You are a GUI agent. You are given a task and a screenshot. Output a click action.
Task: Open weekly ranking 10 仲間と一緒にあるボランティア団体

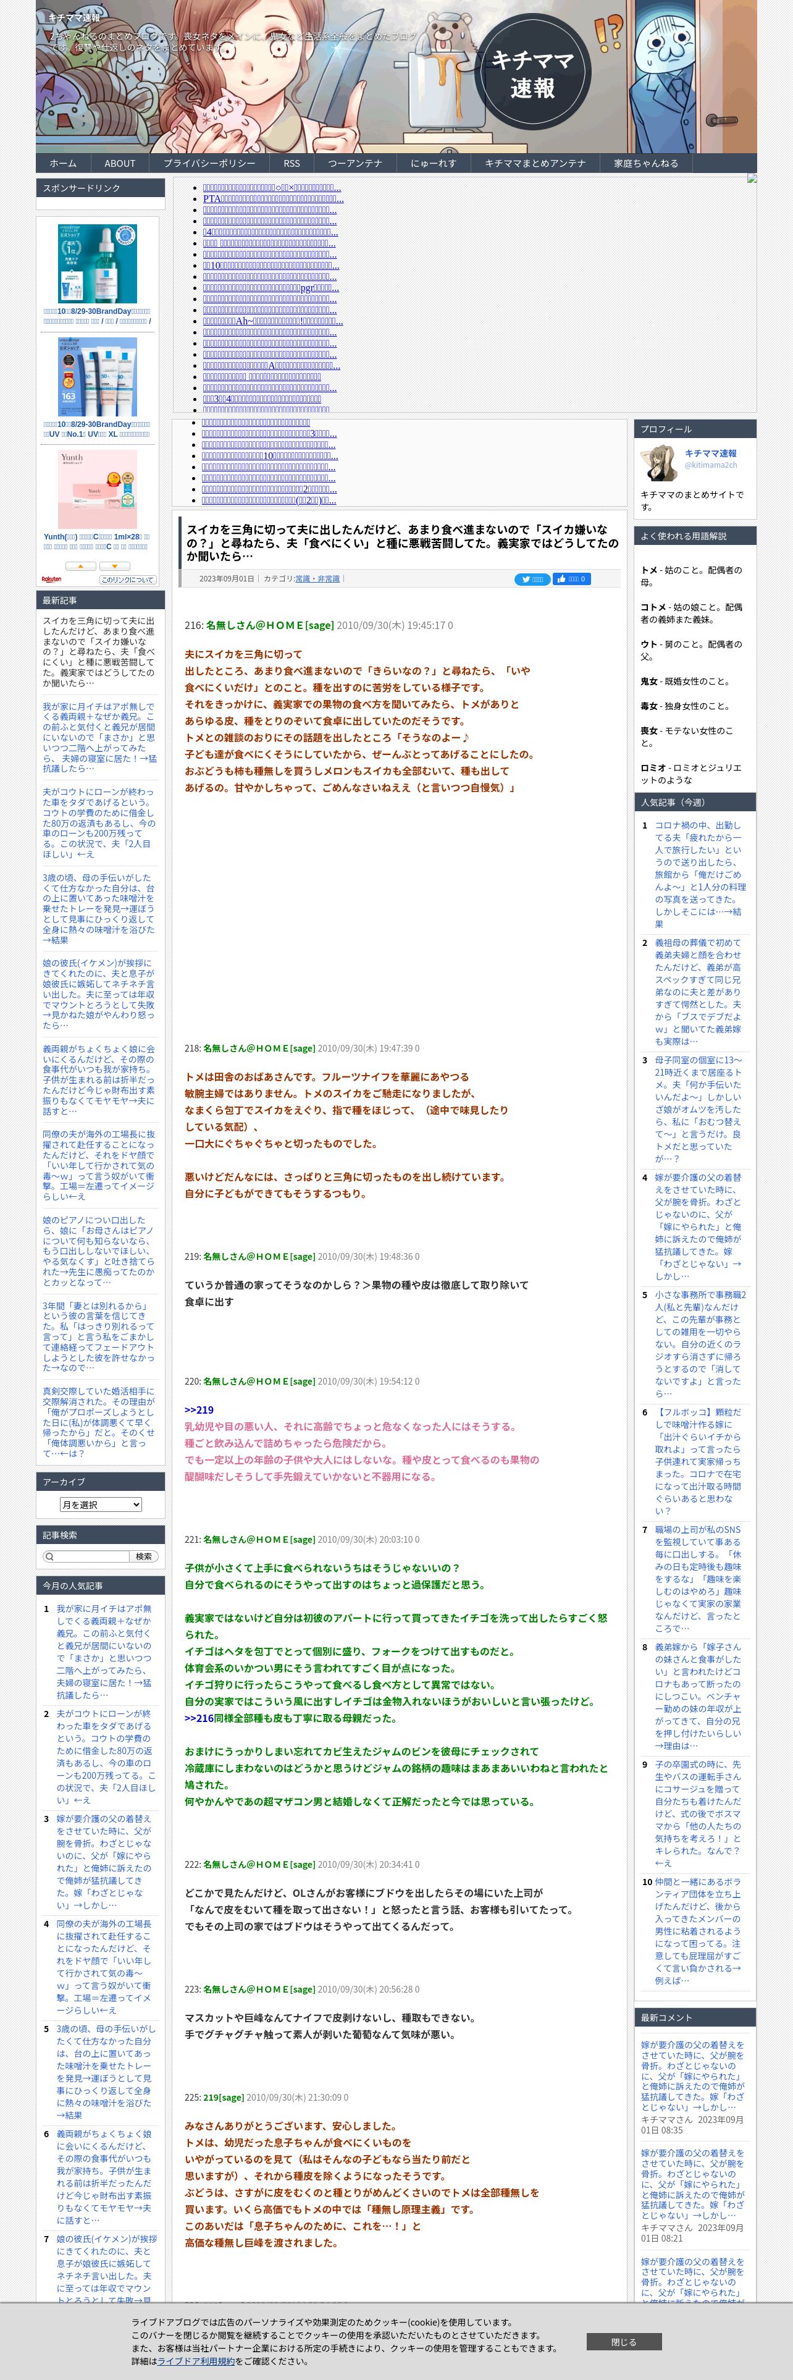[x=700, y=1930]
